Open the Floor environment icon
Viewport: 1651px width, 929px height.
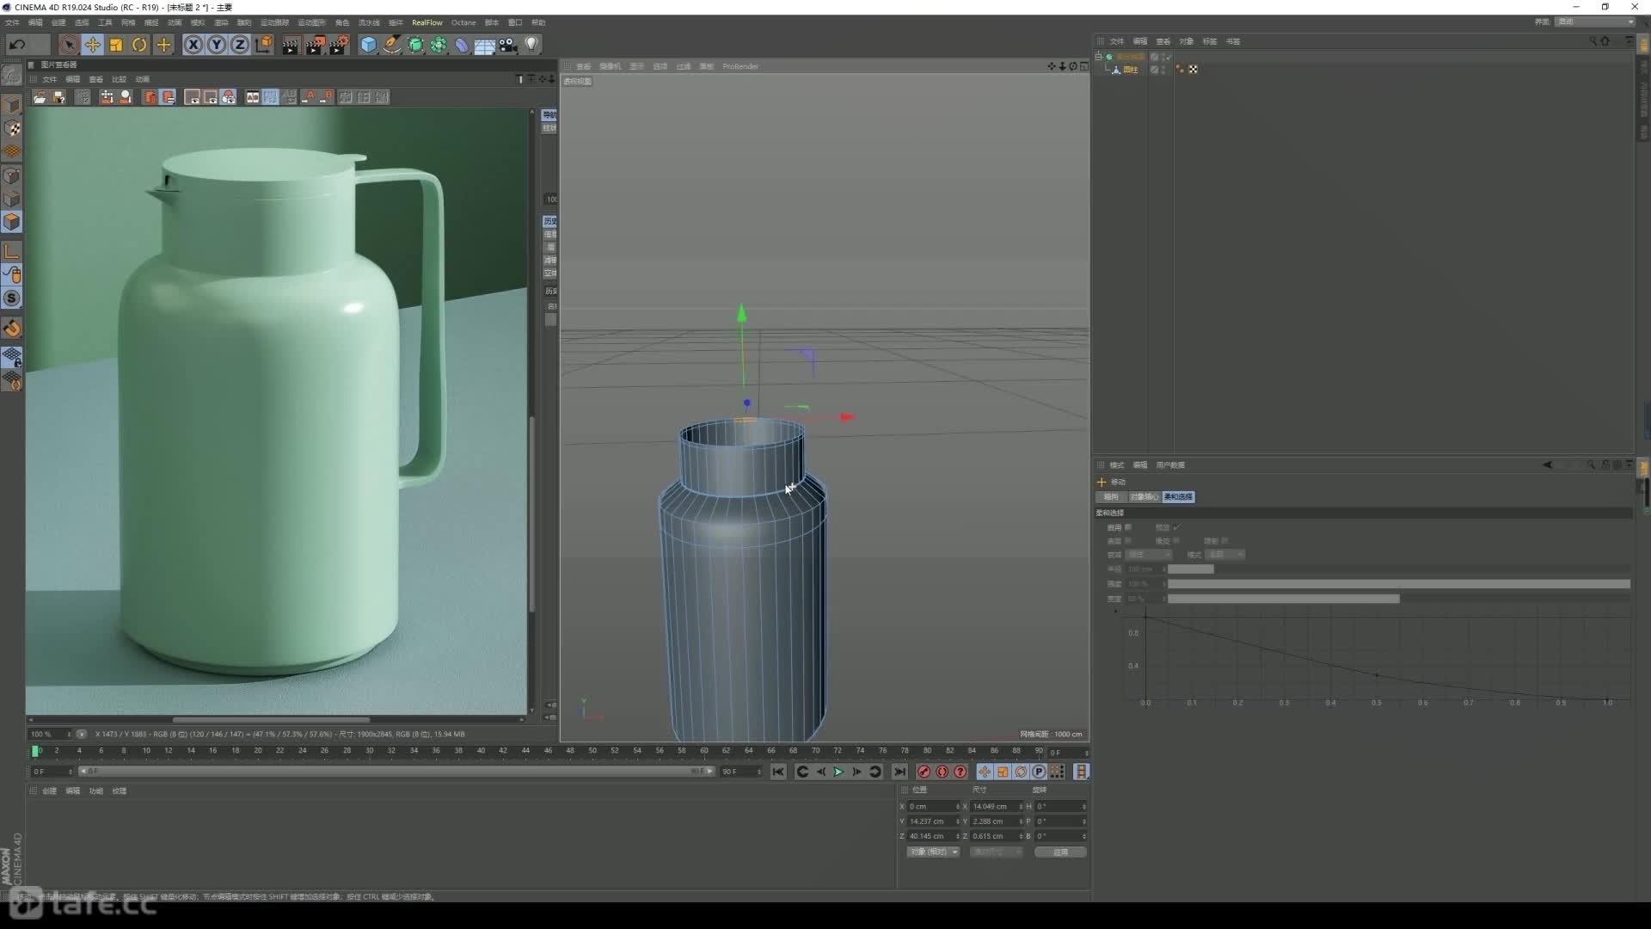pyautogui.click(x=484, y=45)
